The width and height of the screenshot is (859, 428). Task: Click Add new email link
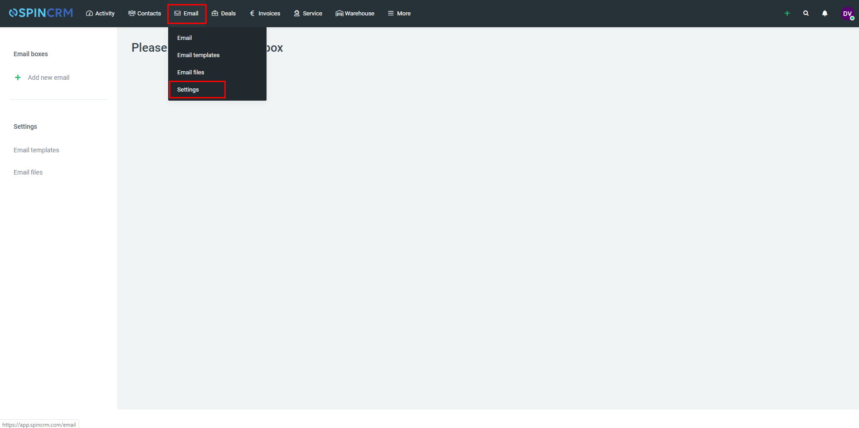pyautogui.click(x=49, y=78)
